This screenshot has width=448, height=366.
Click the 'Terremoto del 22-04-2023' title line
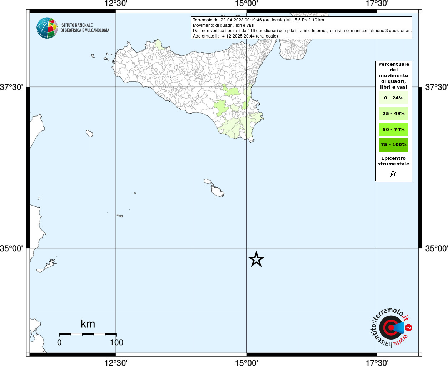tap(258, 20)
